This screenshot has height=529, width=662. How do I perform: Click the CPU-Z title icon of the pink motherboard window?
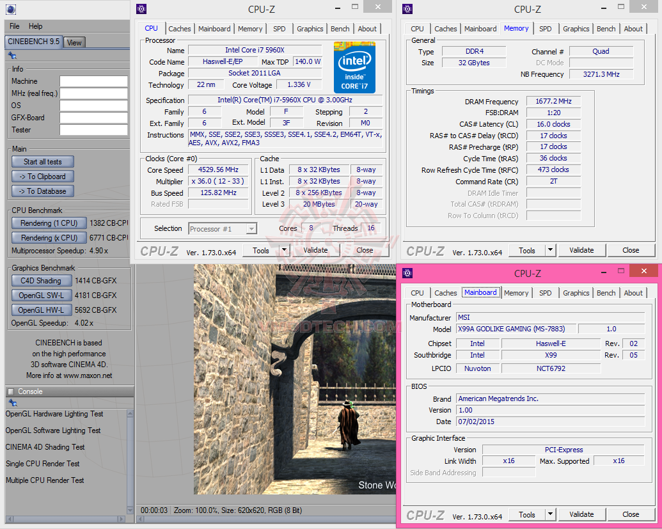pos(407,273)
